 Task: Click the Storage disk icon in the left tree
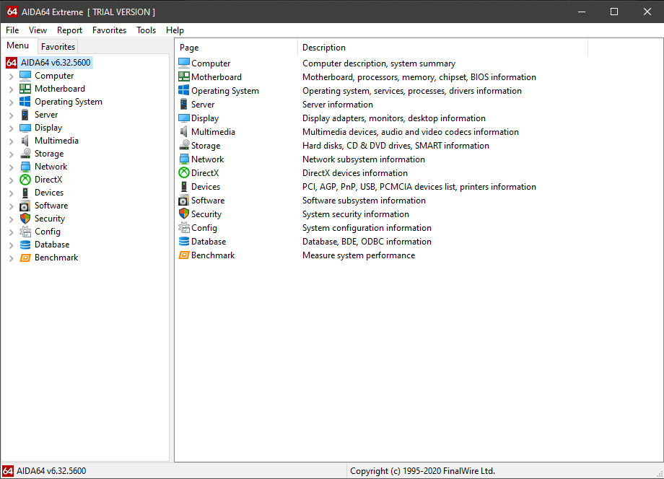coord(25,154)
